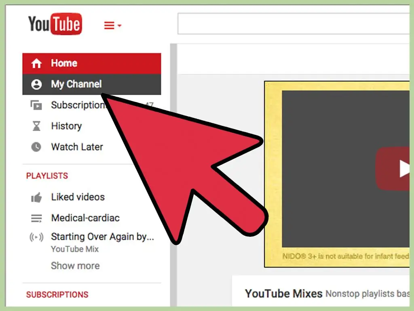Click the Medical-cardiac playlist icon
The image size is (414, 311).
click(36, 218)
